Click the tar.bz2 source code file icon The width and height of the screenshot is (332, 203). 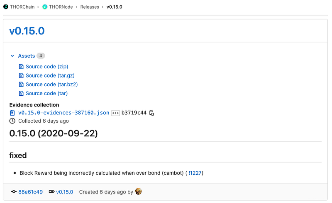tap(21, 85)
